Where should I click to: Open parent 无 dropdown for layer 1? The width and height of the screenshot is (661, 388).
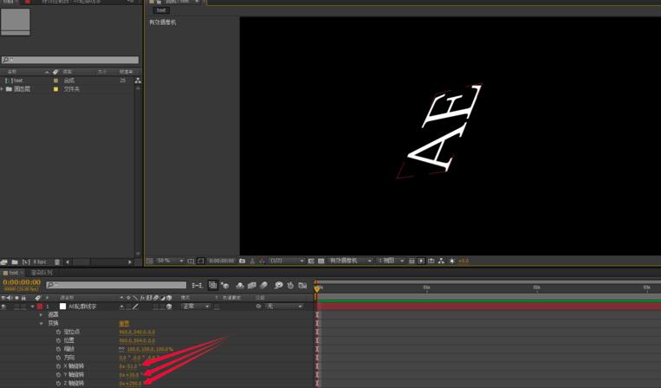283,307
